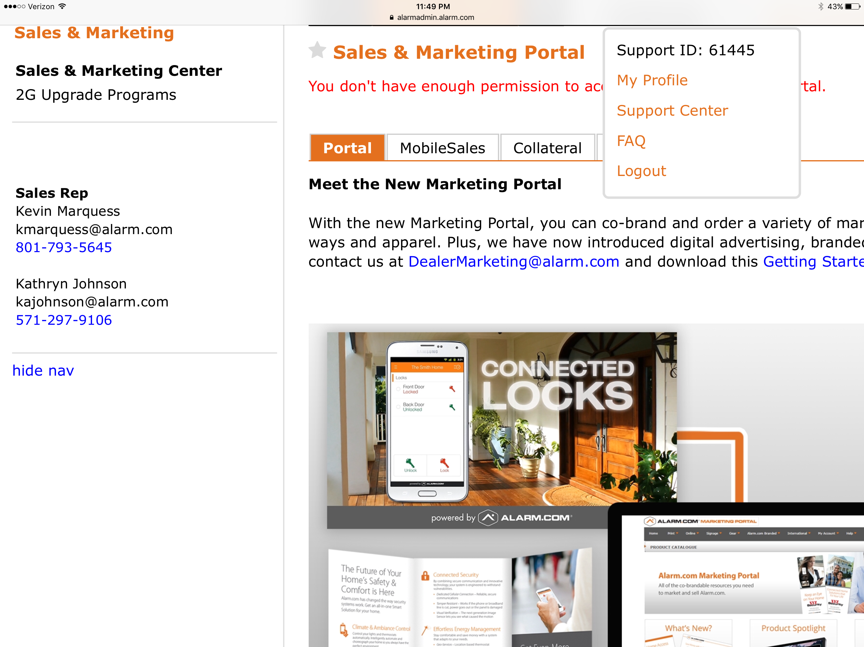Open 2G Upgrade Programs page

(96, 95)
